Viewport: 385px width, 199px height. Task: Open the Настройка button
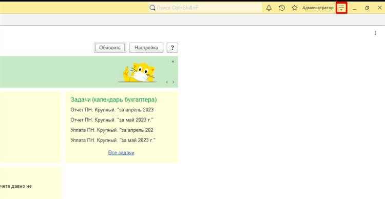pyautogui.click(x=146, y=48)
